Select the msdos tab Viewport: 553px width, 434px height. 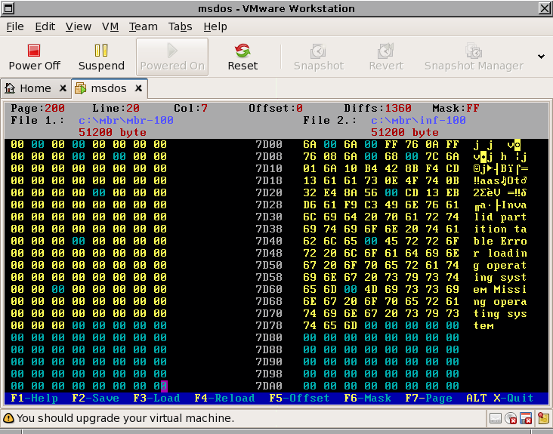[110, 88]
